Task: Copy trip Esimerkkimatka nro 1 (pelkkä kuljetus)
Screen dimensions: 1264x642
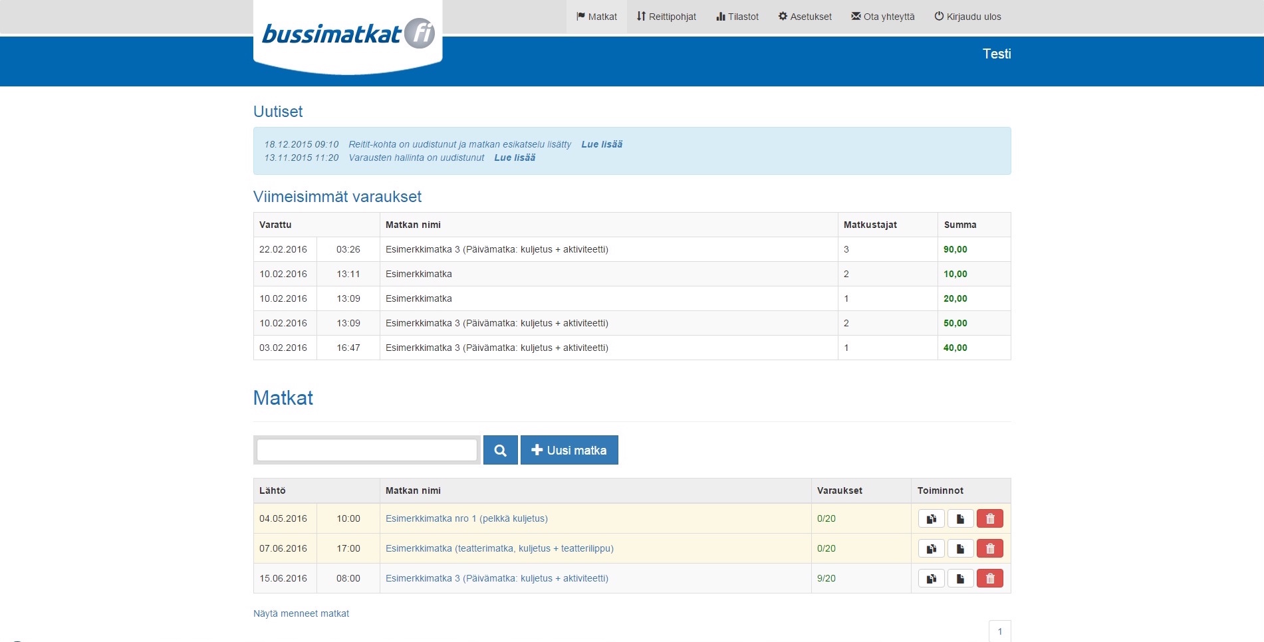Action: [931, 518]
